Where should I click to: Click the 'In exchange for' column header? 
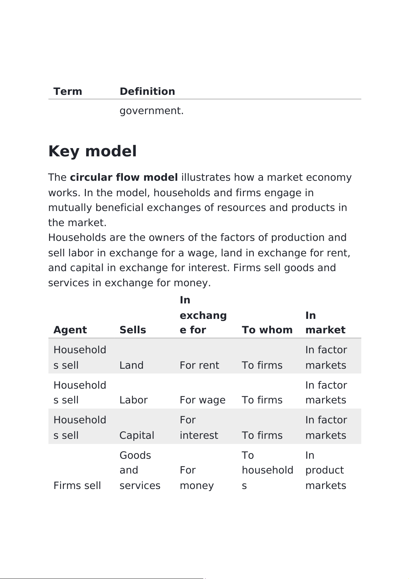[x=203, y=315]
